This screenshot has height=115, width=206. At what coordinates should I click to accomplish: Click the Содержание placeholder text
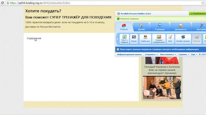[34, 38]
